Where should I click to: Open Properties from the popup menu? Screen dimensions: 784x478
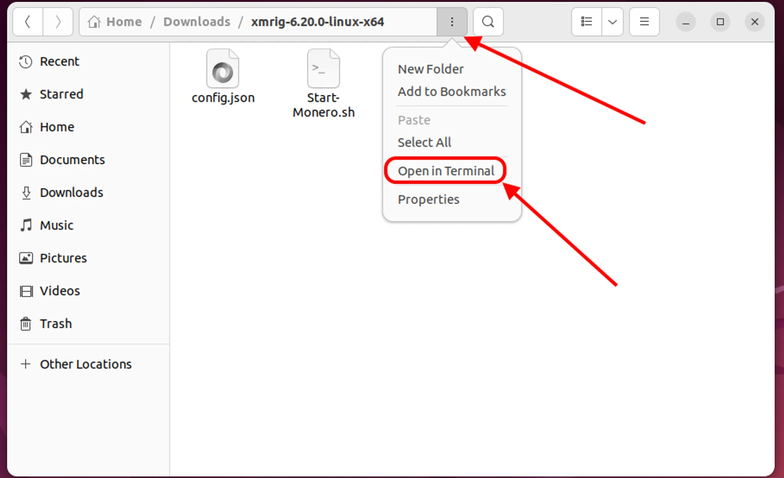pos(428,200)
